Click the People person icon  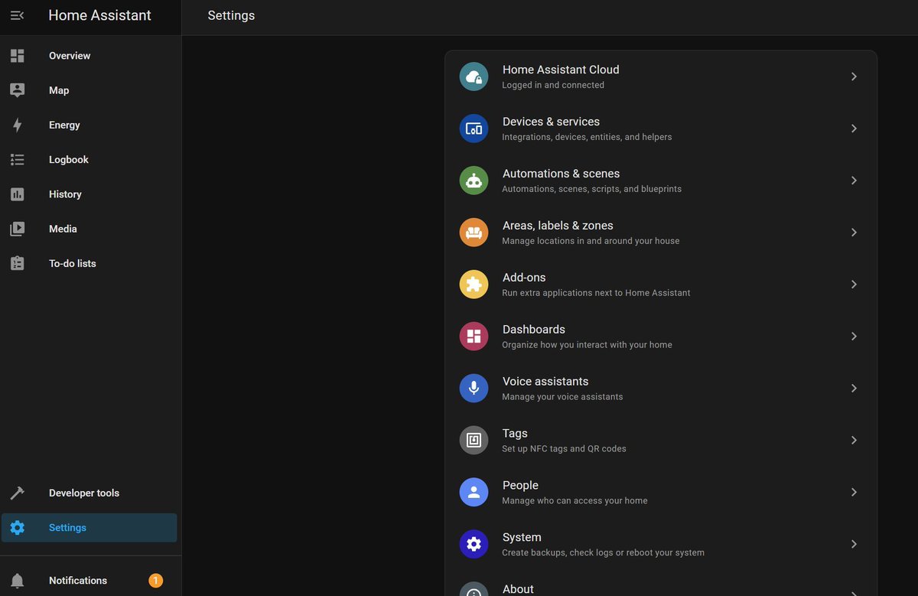pos(474,493)
